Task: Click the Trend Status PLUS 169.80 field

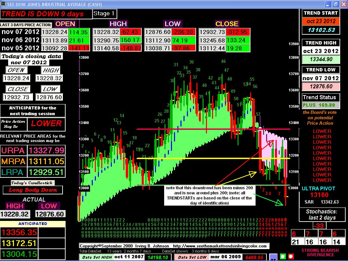Action: 319,105
